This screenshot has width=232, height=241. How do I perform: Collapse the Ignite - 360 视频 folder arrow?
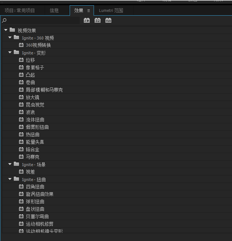pyautogui.click(x=10, y=38)
